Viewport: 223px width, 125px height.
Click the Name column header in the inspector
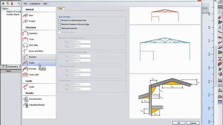tap(8, 71)
